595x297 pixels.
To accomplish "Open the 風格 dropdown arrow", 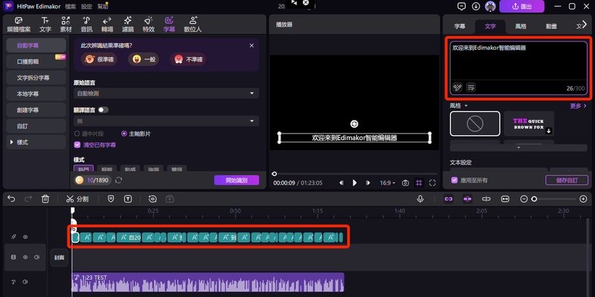I will click(x=466, y=106).
